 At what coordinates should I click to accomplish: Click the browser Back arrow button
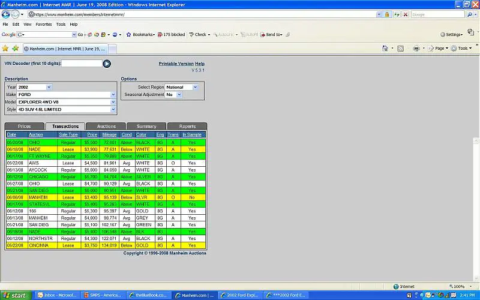[x=5, y=14]
